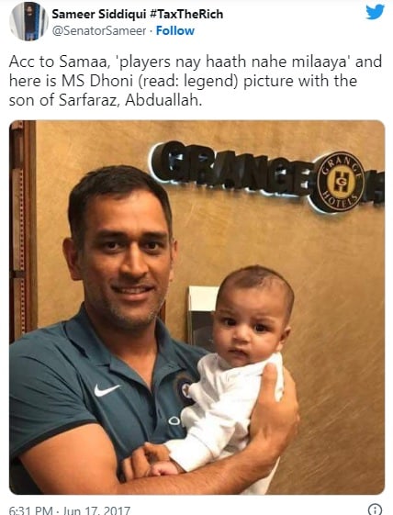Click the @SenatorSameer handle
The width and height of the screenshot is (393, 515).
(x=99, y=30)
